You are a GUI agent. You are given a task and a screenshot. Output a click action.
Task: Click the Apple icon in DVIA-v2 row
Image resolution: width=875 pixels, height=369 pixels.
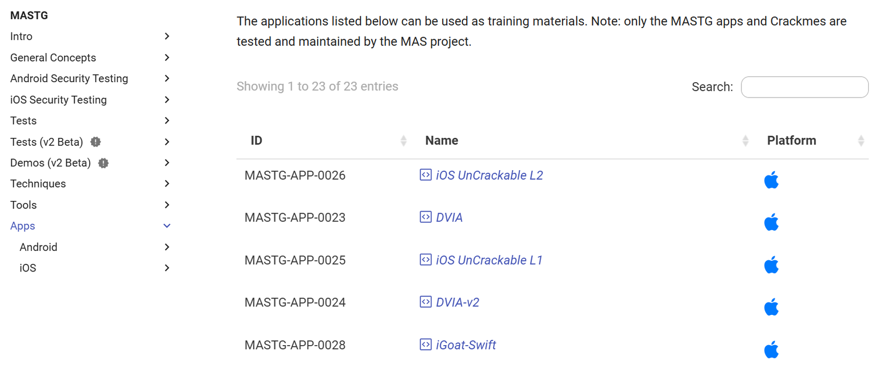pos(771,307)
